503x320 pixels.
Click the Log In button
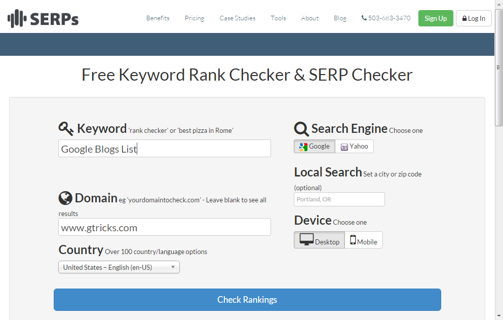(474, 18)
